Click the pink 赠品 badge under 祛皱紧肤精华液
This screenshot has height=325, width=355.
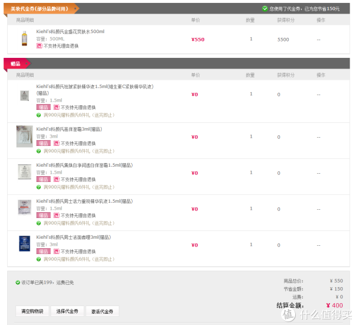[43, 107]
